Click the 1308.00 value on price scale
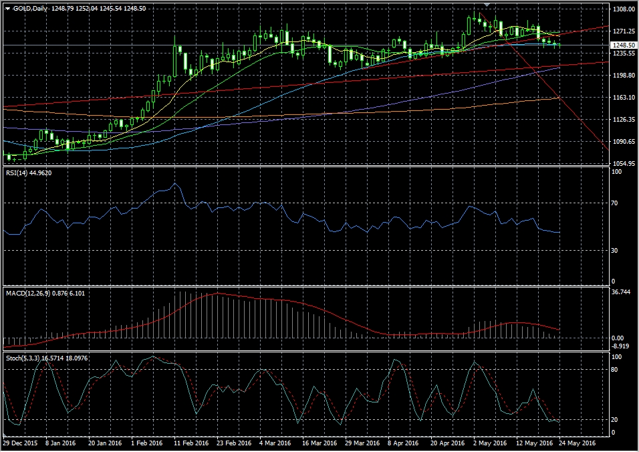 pos(623,9)
